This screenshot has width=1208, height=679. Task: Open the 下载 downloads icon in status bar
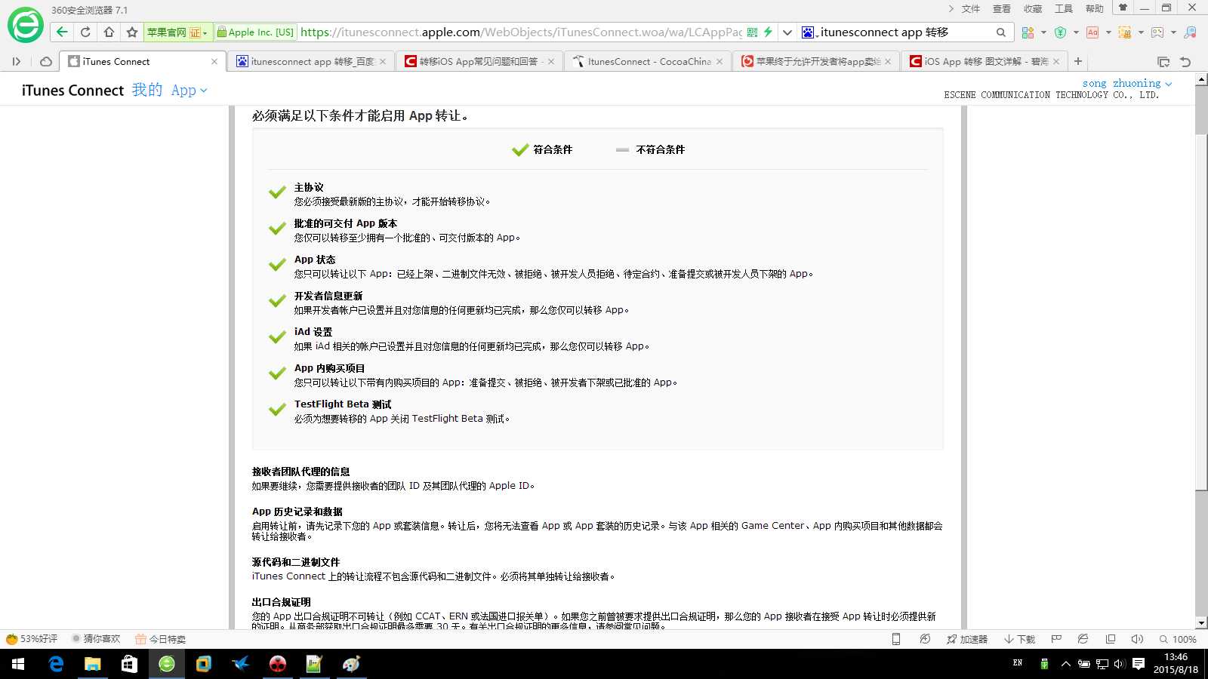tap(1021, 639)
